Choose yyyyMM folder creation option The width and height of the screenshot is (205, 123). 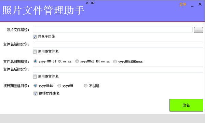pyautogui.click(x=59, y=86)
